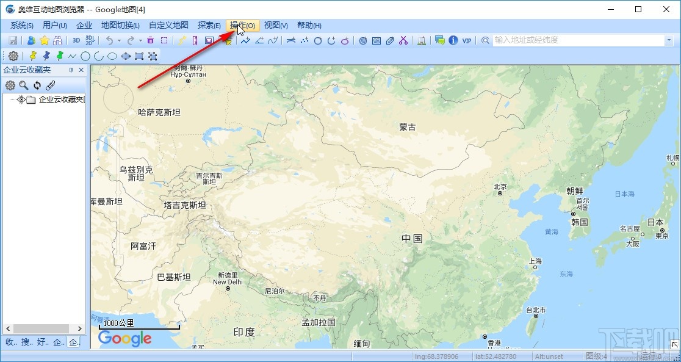Screen dimensions: 681x362
Task: Click the sync refresh button in favorites panel
Action: click(x=37, y=85)
